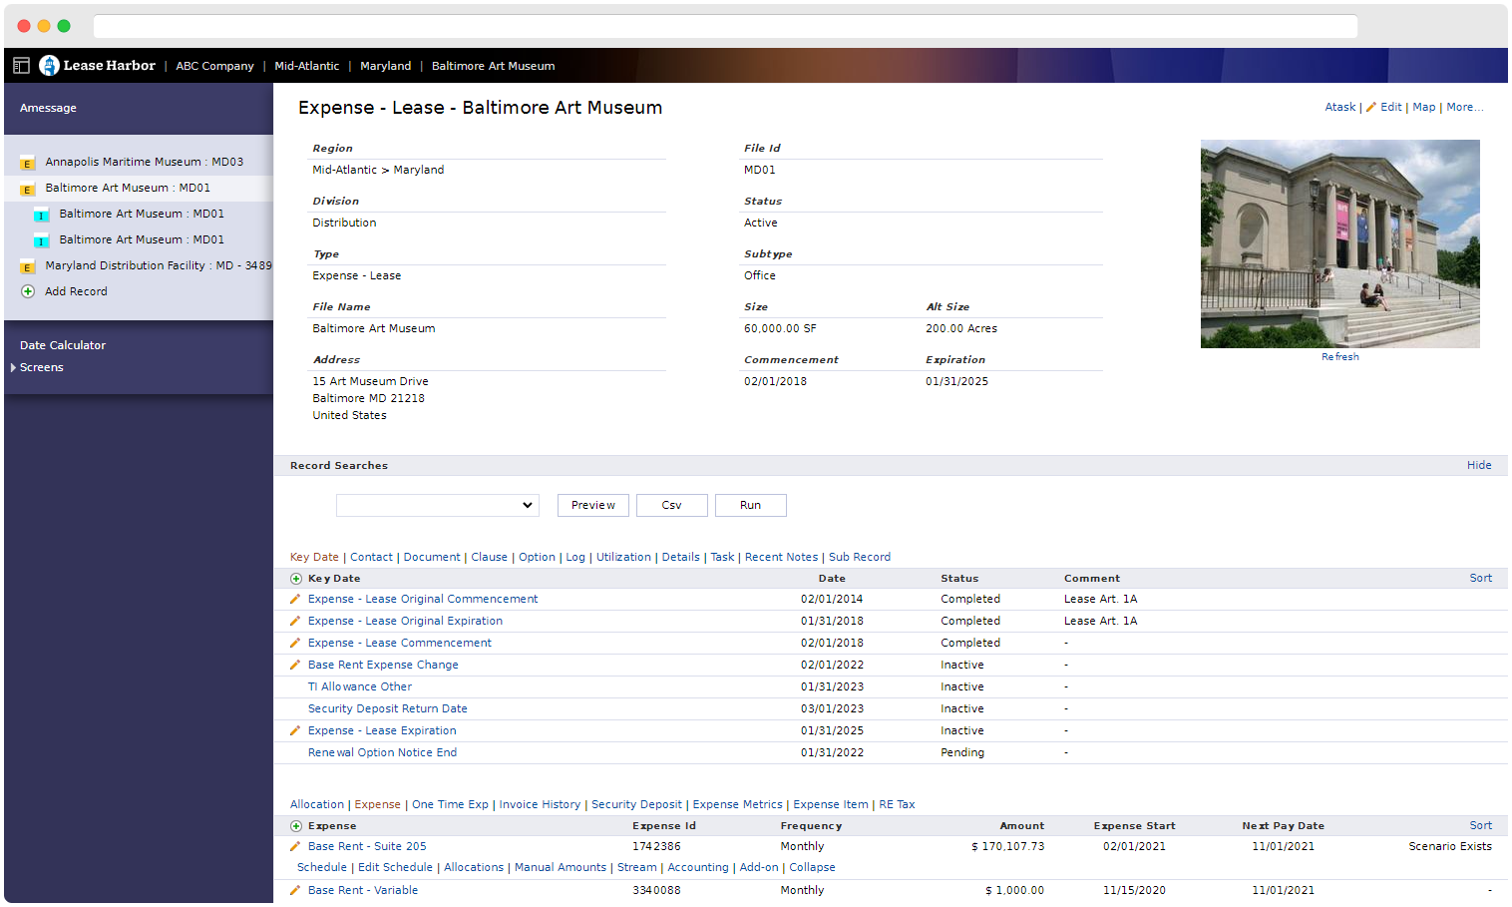Open the Expense Metrics tab

[737, 803]
